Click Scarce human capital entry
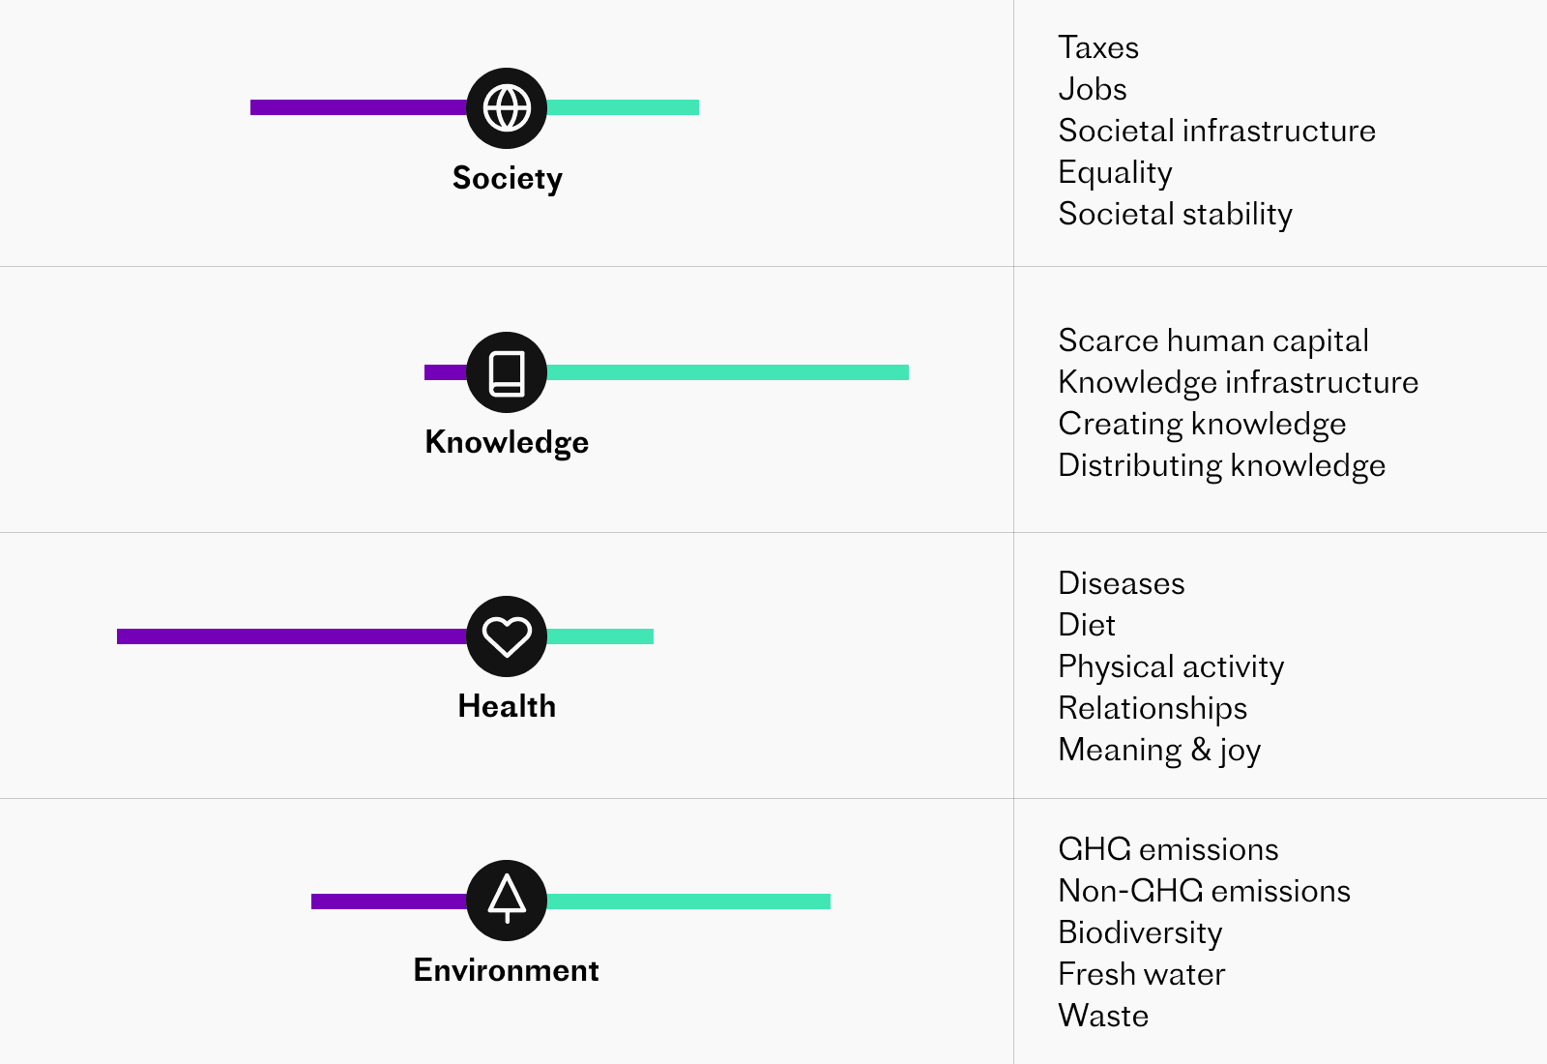 click(x=1213, y=341)
